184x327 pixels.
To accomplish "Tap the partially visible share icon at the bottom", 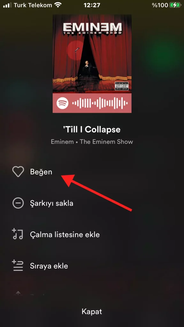I will 18,293.
